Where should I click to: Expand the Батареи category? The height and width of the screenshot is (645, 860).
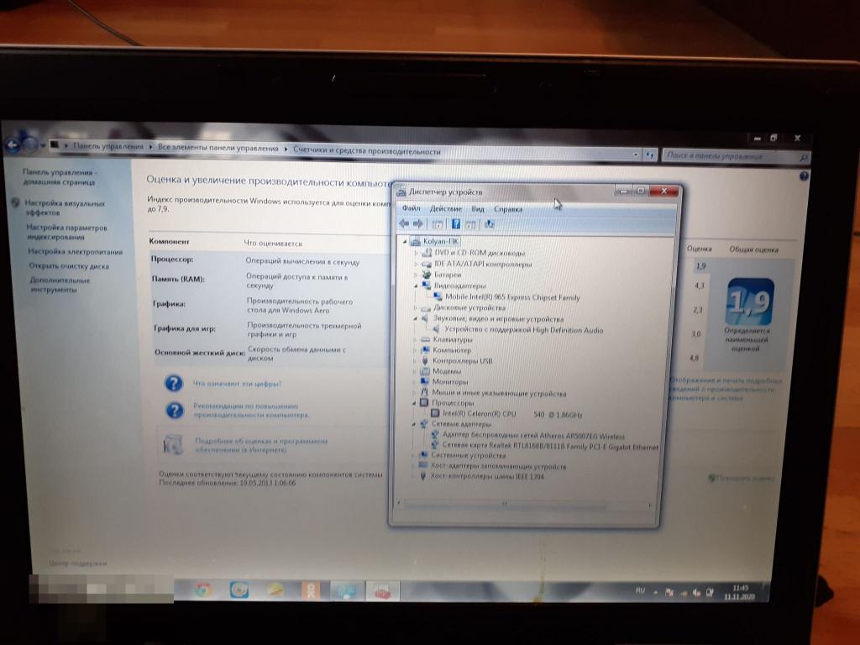click(416, 275)
